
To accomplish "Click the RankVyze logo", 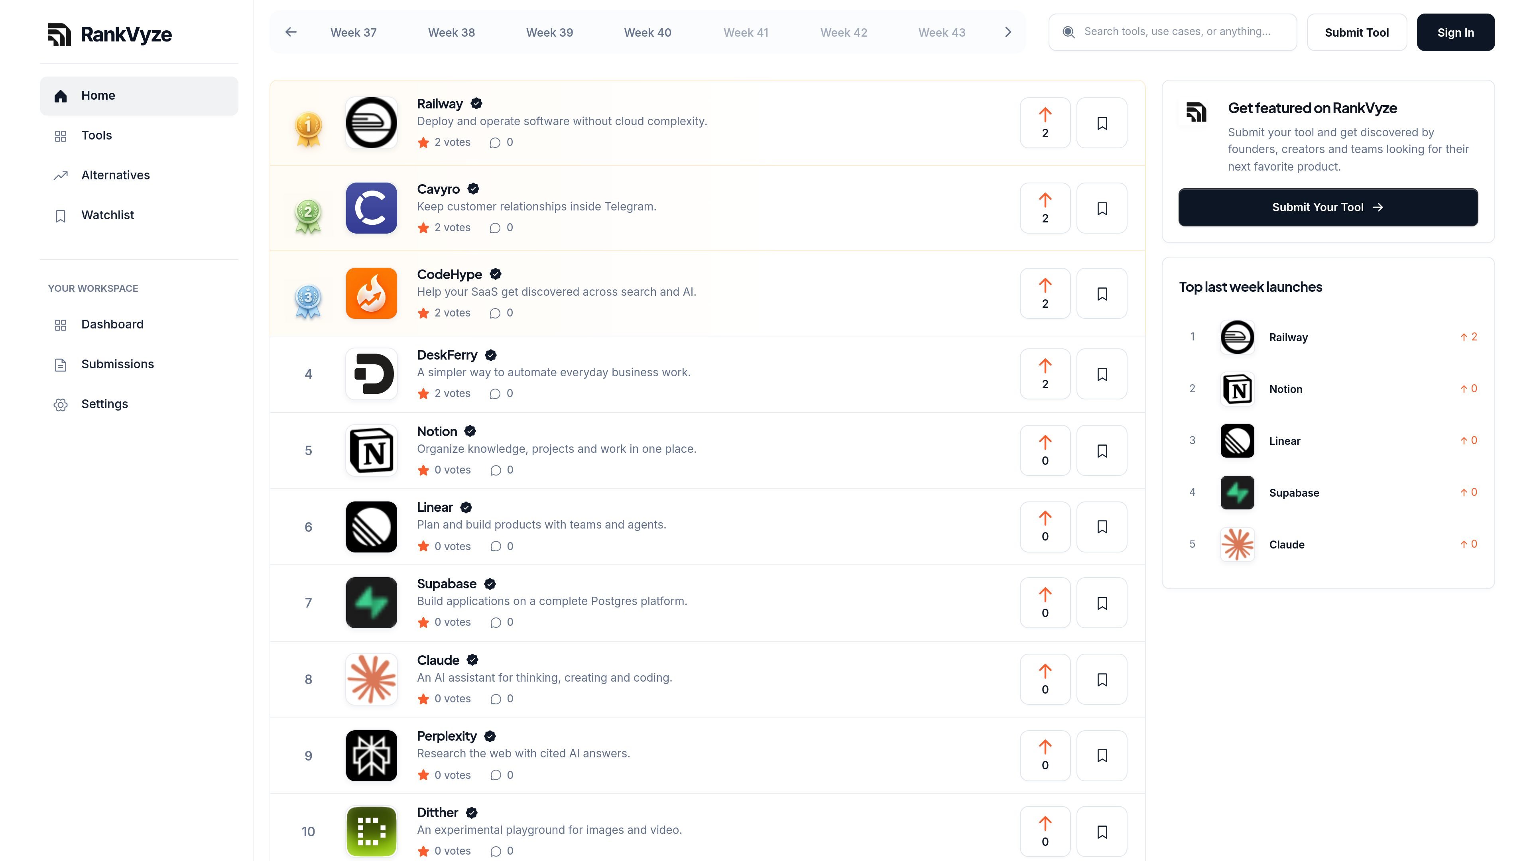I will (109, 34).
